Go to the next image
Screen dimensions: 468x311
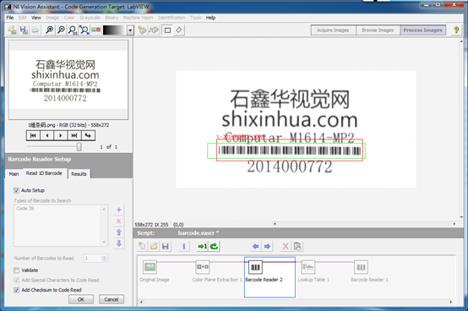pyautogui.click(x=61, y=135)
